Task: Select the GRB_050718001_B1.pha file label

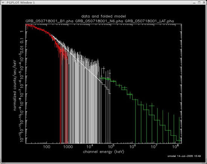Action: [49, 21]
